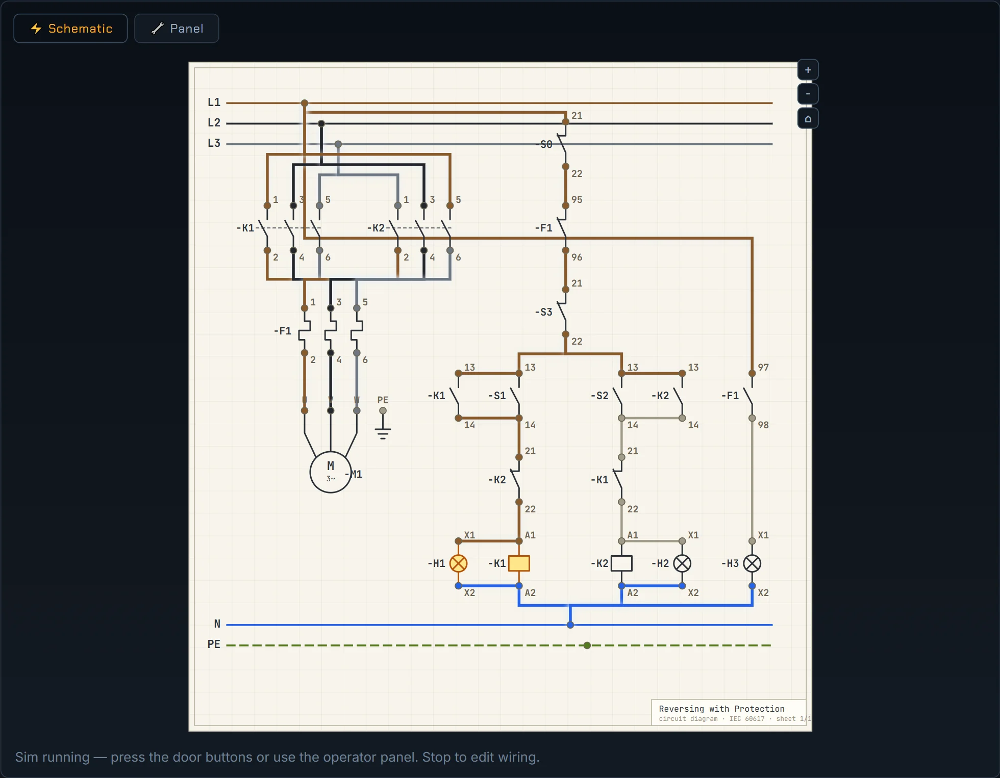Viewport: 1000px width, 778px height.
Task: Click the PE rail label at bottom
Action: [214, 644]
